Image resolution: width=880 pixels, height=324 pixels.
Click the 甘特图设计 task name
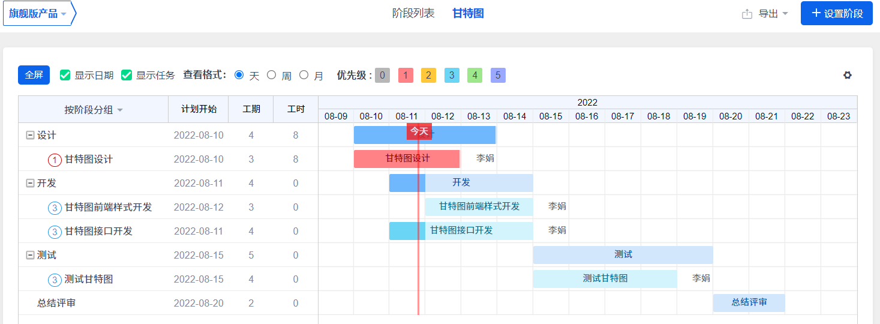(89, 159)
